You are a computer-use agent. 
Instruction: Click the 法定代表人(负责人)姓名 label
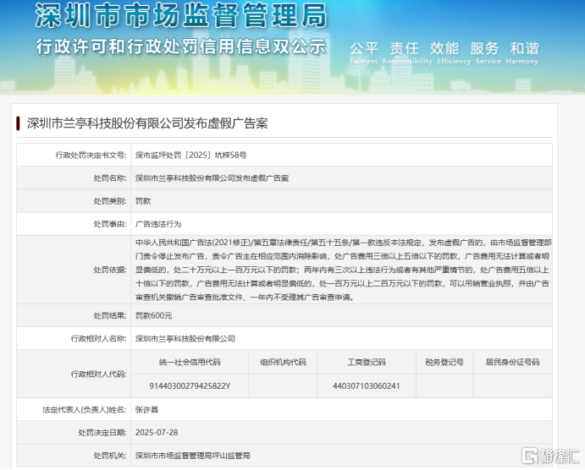pyautogui.click(x=85, y=410)
